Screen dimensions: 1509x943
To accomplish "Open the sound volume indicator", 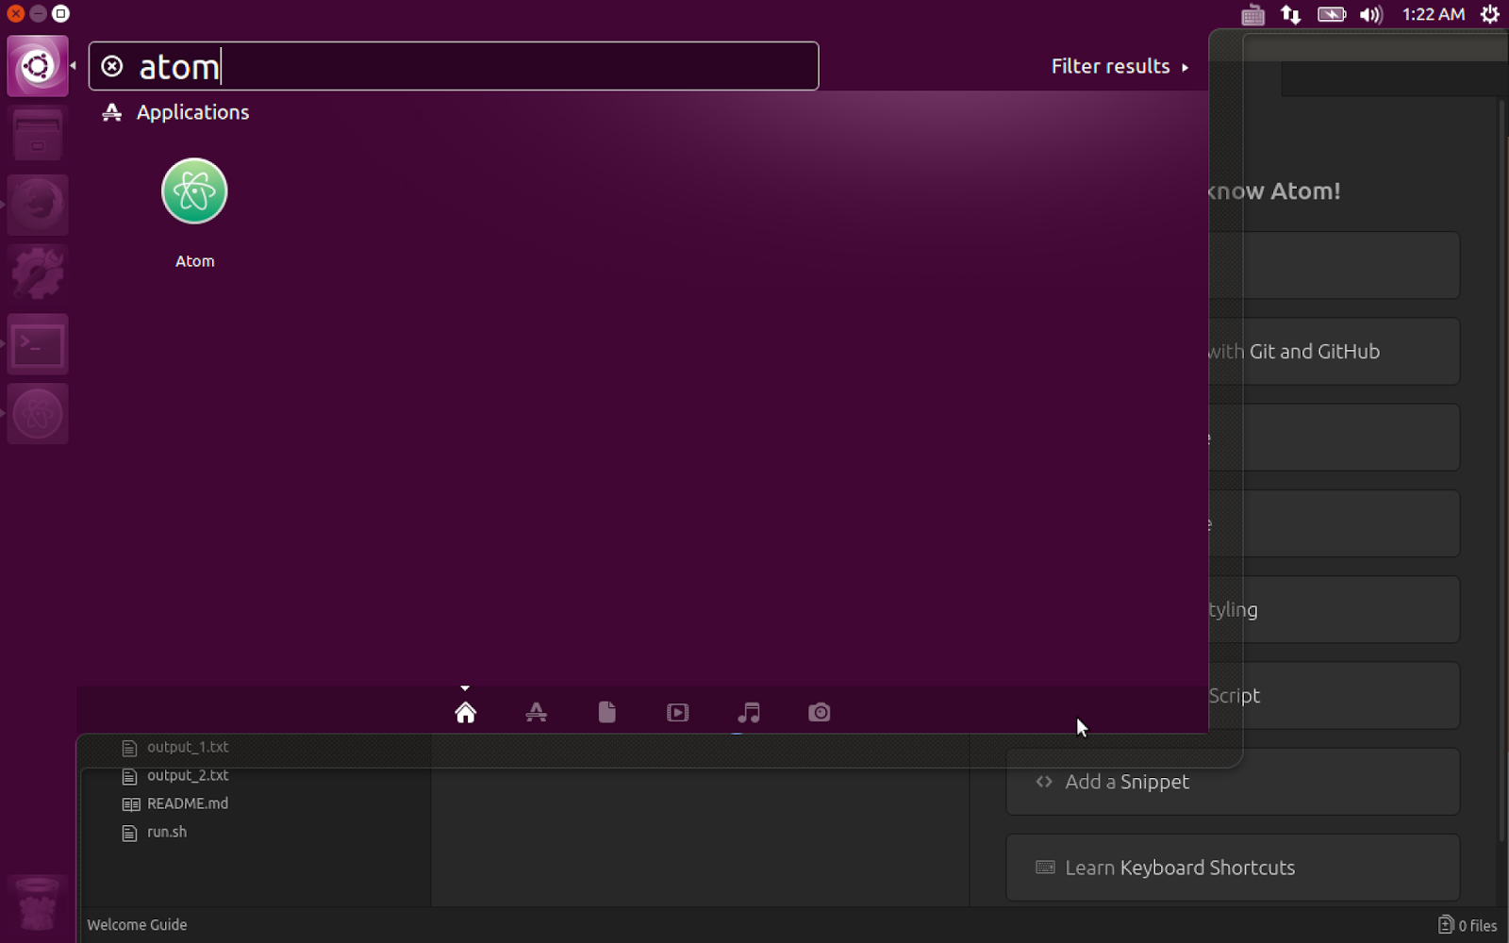I will (x=1371, y=14).
